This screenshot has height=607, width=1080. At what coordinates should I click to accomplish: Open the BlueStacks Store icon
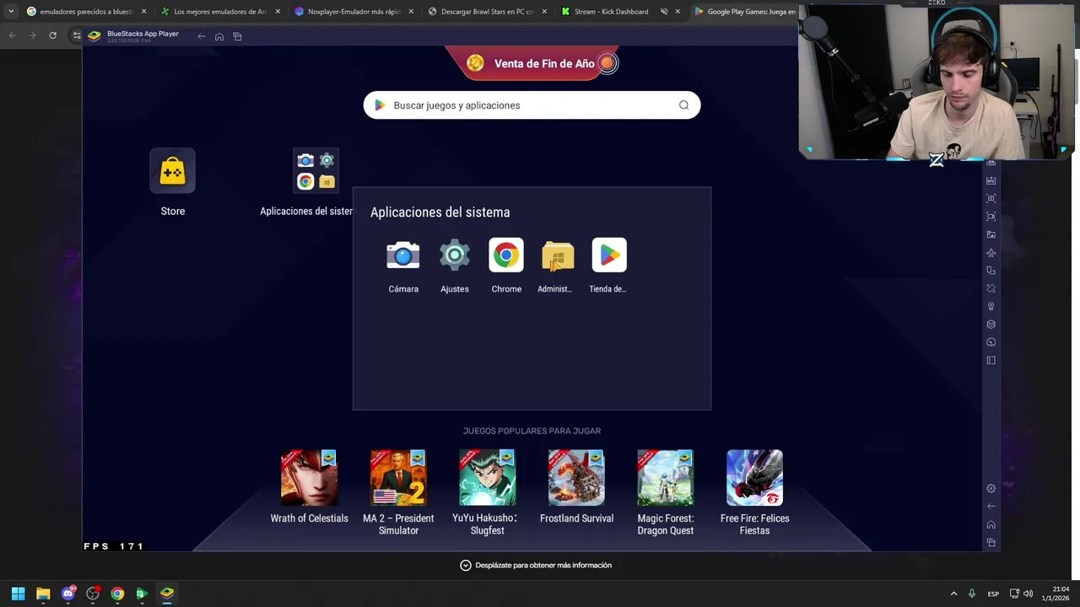173,171
